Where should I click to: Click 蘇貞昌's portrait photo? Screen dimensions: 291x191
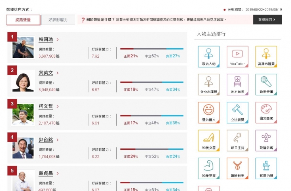point(23,181)
